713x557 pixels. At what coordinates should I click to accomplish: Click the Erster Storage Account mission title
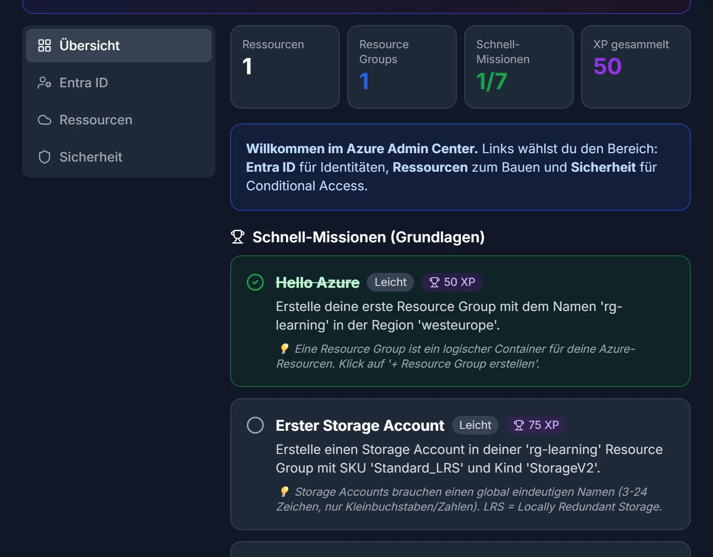(x=360, y=426)
